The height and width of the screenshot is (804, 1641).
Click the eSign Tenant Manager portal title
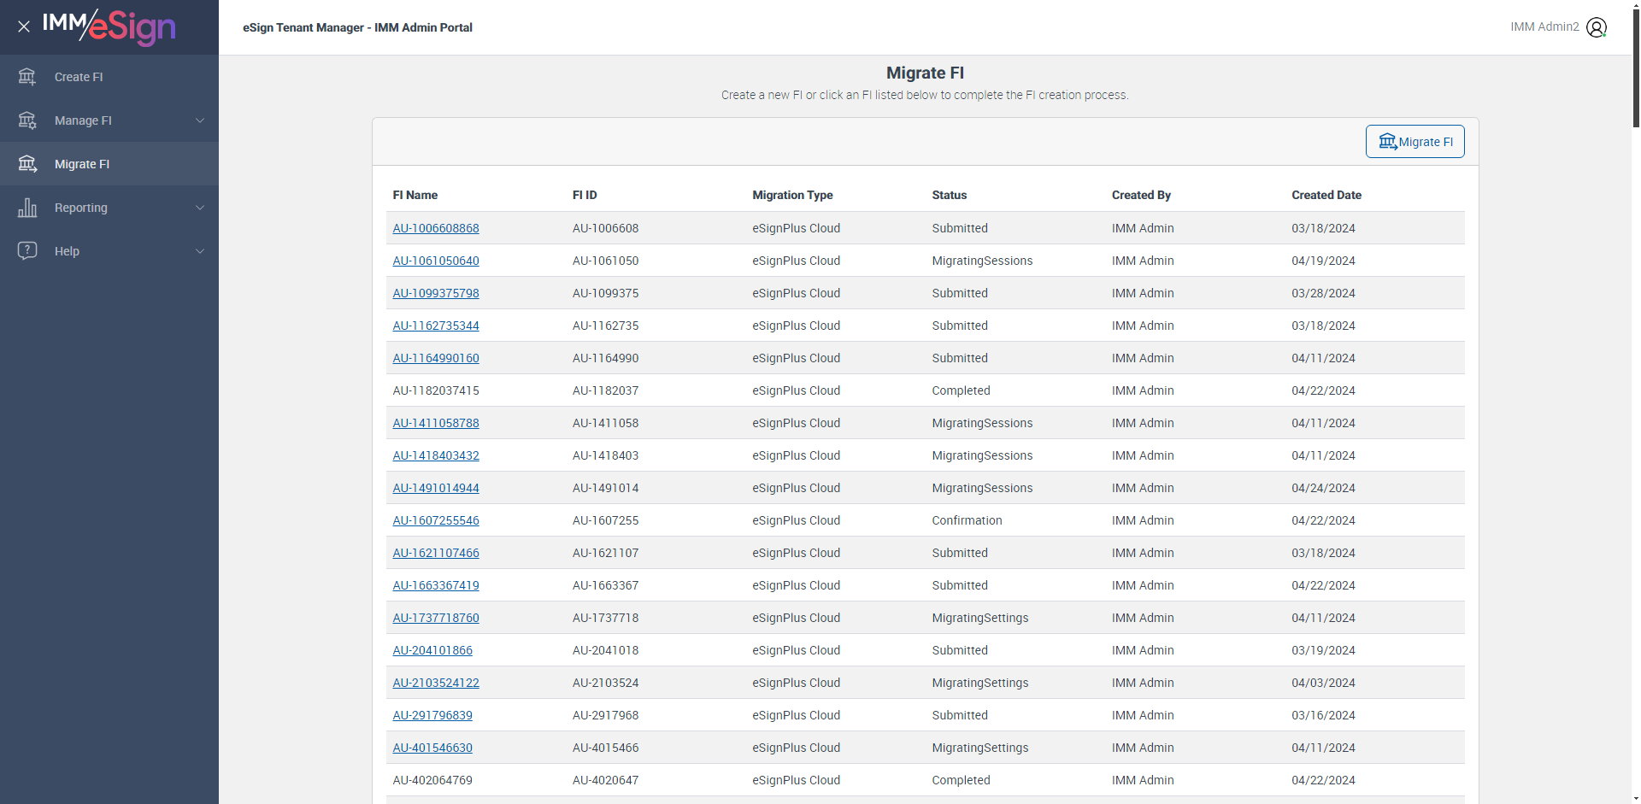[x=357, y=27]
